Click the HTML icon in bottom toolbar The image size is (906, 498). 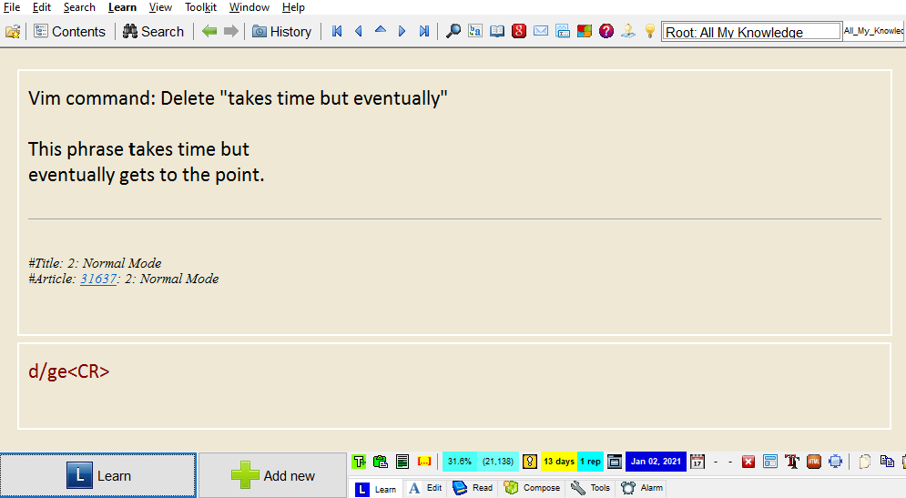[x=814, y=462]
